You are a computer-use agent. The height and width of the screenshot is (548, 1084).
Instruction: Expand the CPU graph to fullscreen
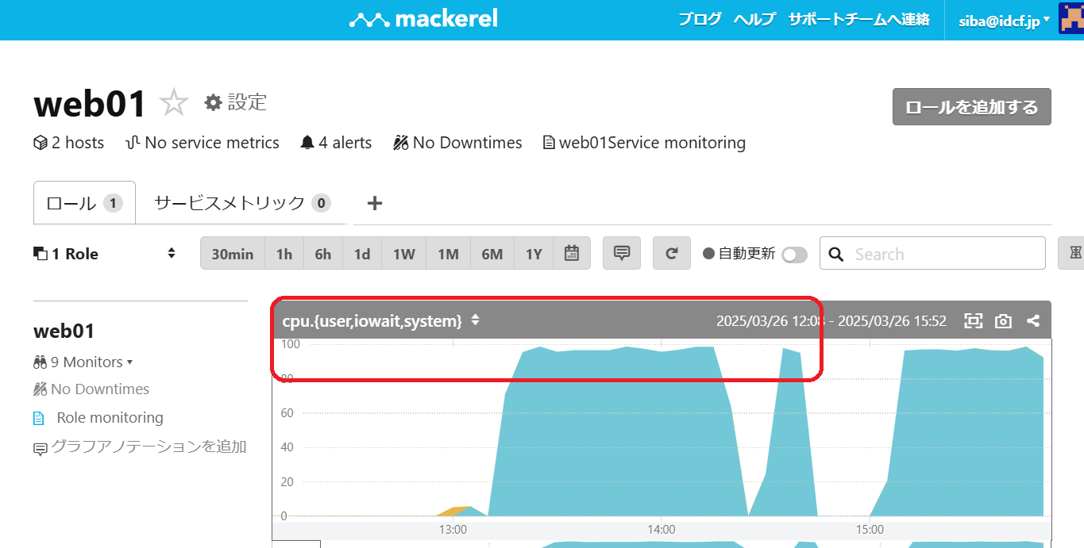[x=973, y=321]
